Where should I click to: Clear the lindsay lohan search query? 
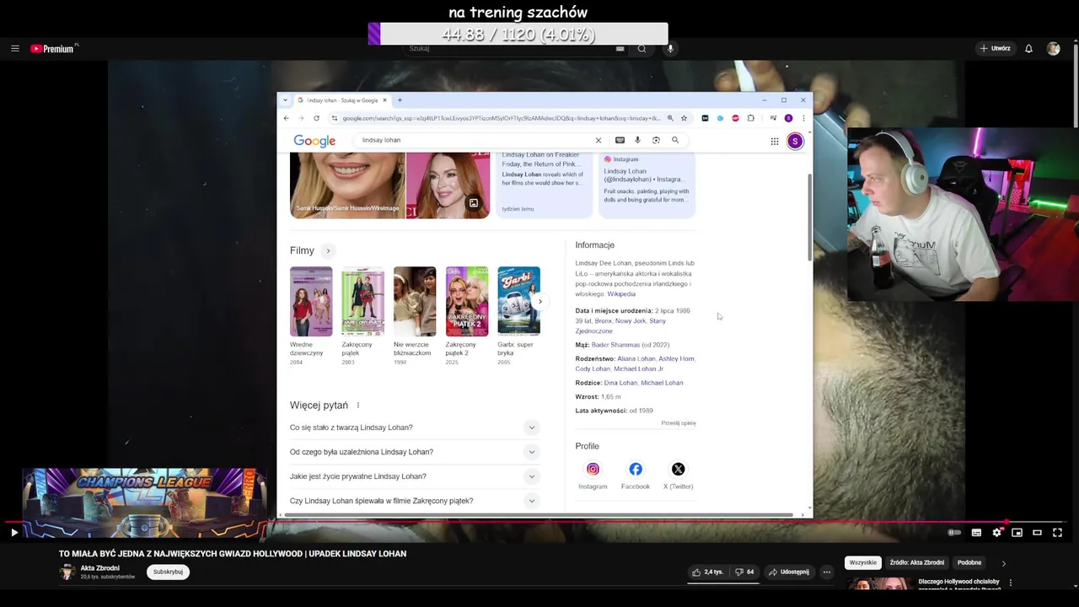[599, 140]
